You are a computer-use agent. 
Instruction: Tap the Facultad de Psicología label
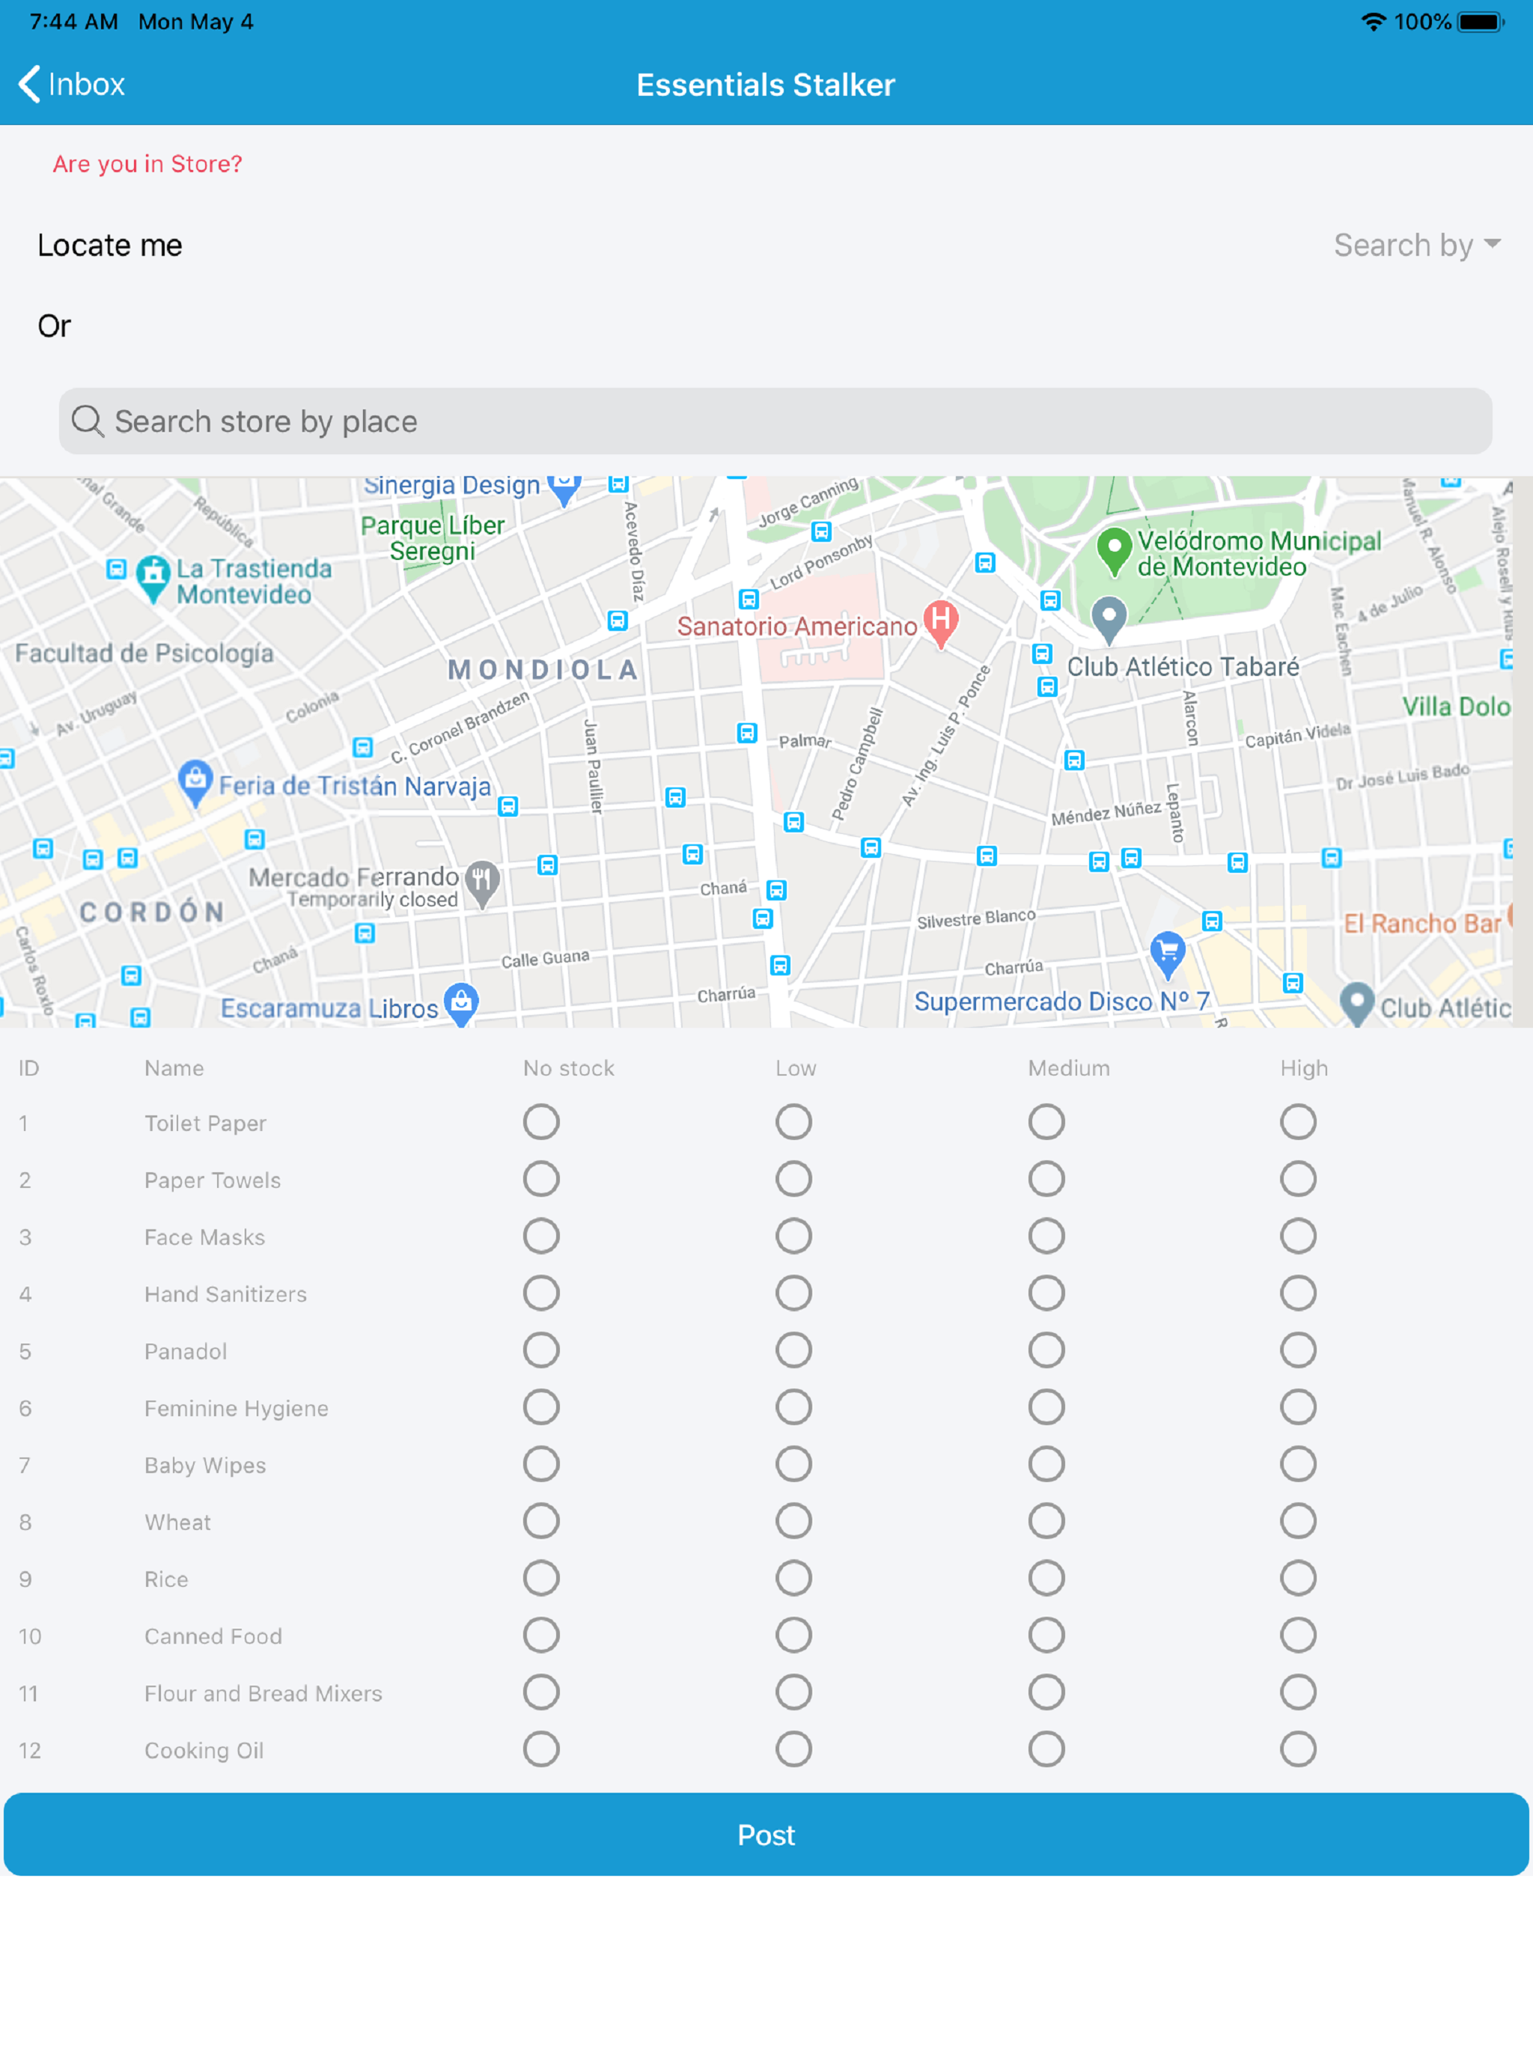pyautogui.click(x=144, y=653)
